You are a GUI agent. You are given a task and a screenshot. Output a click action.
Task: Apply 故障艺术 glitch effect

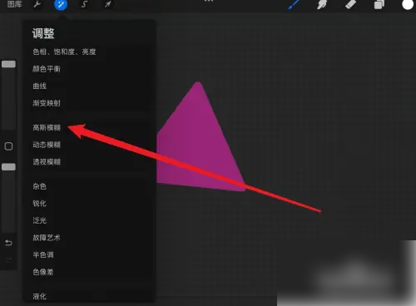(x=47, y=238)
